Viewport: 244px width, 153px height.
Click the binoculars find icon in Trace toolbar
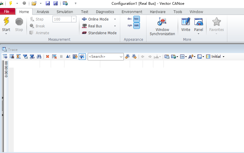pos(39,57)
